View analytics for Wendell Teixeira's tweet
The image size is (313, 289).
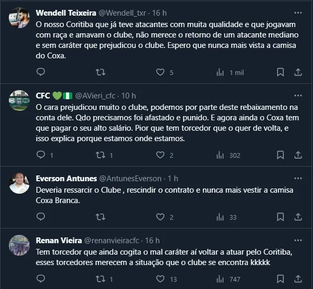tap(220, 72)
